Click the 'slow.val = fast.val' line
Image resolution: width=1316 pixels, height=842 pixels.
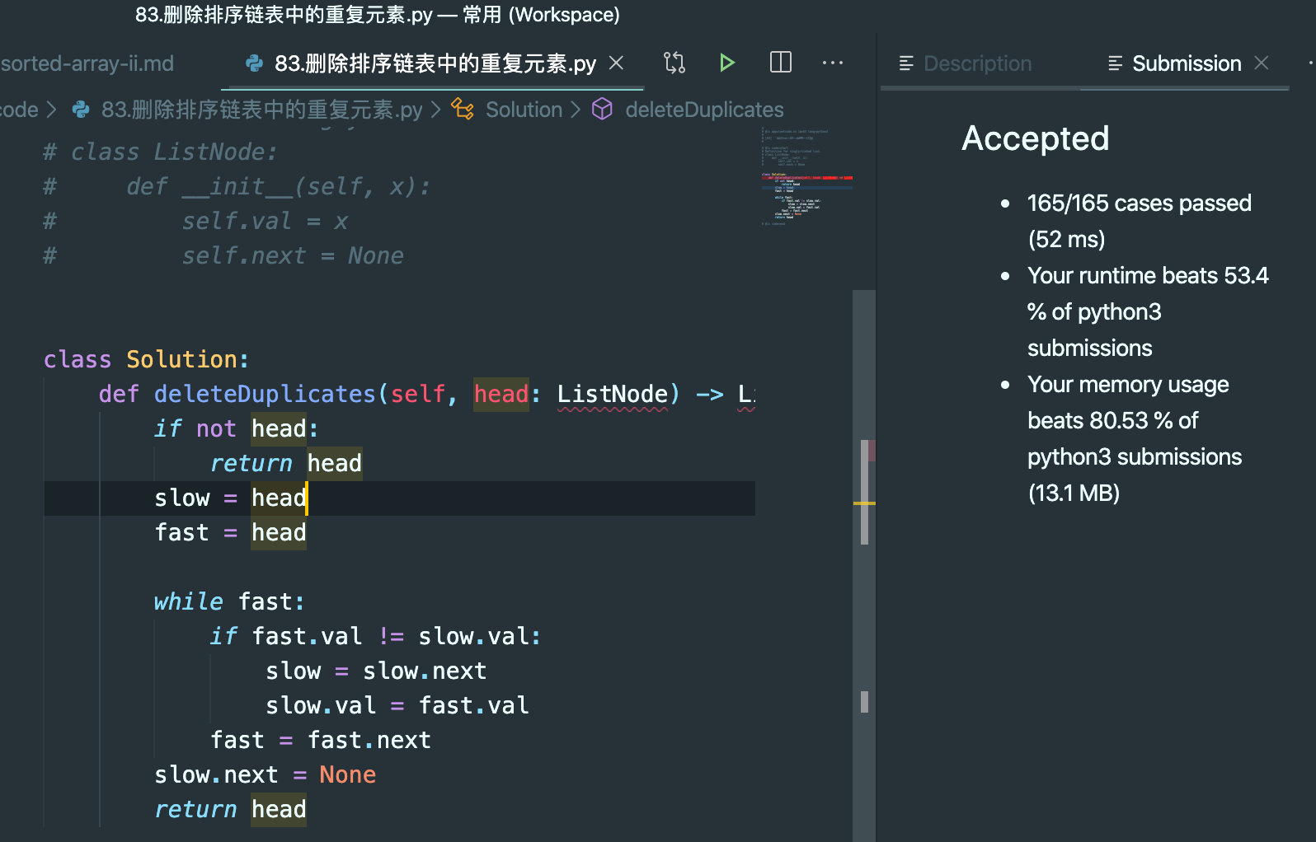pos(397,705)
